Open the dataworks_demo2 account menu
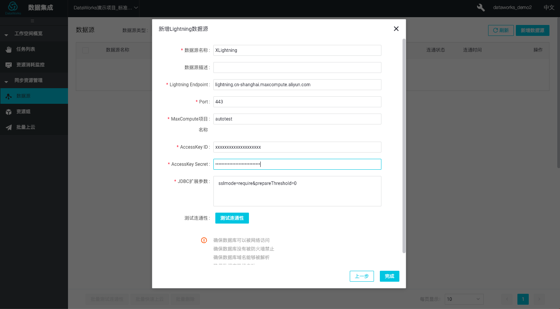Screen dimensions: 560x309 click(512, 7)
